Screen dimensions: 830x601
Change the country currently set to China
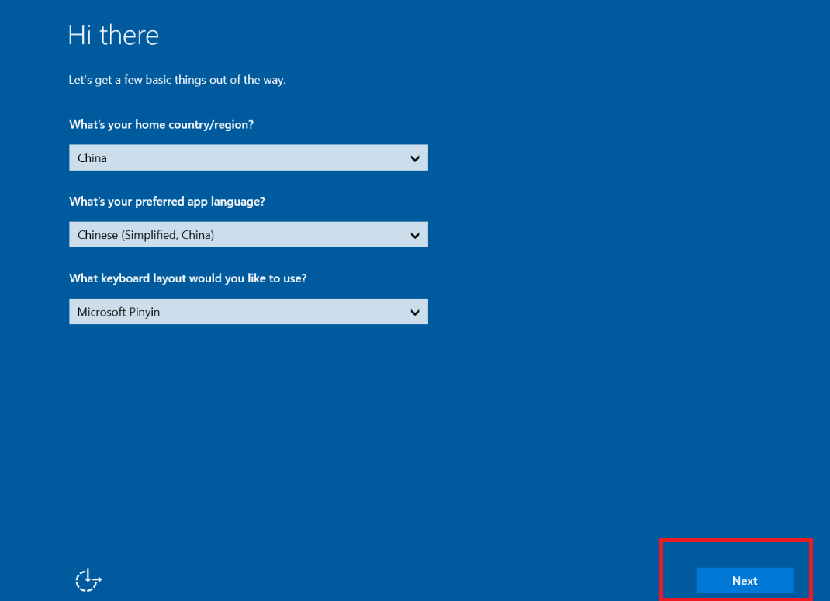(248, 157)
